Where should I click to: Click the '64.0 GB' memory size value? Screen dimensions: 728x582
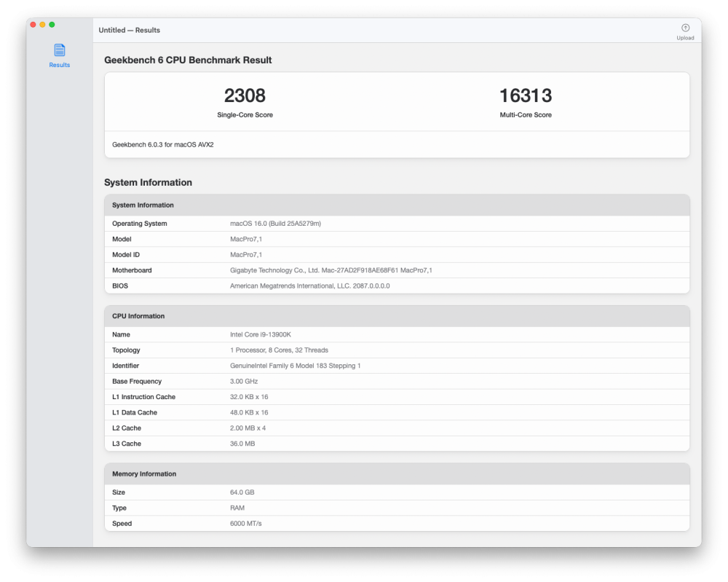tap(242, 492)
